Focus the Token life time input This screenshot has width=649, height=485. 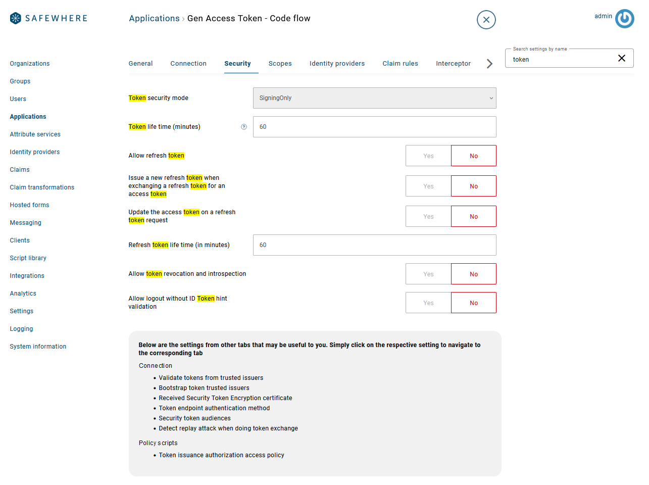coord(374,127)
